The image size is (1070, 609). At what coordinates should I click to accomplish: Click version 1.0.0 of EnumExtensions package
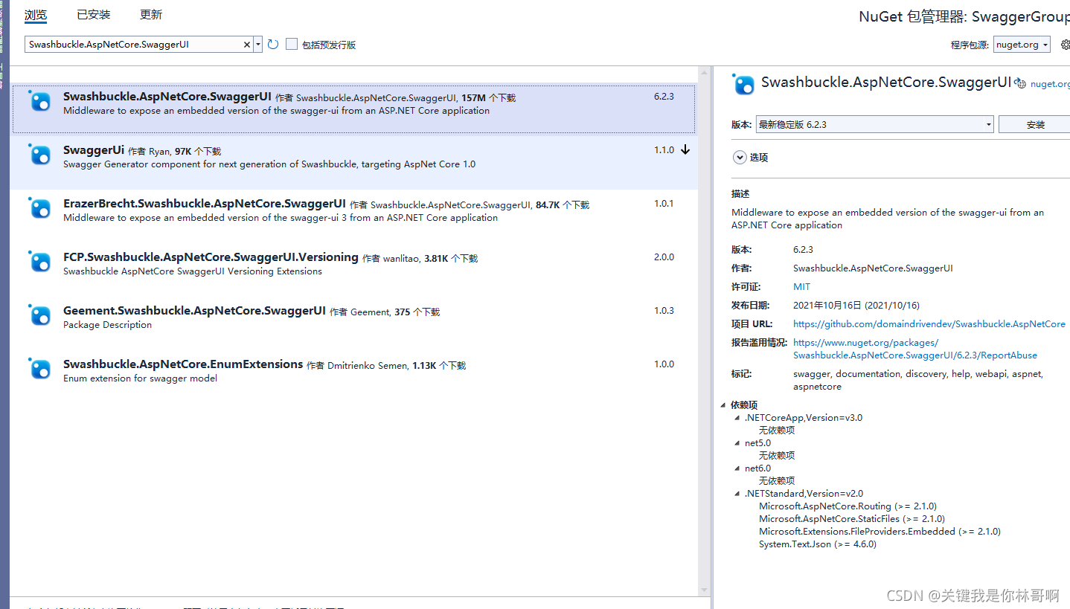[x=664, y=364]
